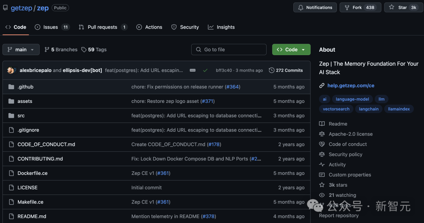
Task: Click the Notifications bell button
Action: click(315, 7)
